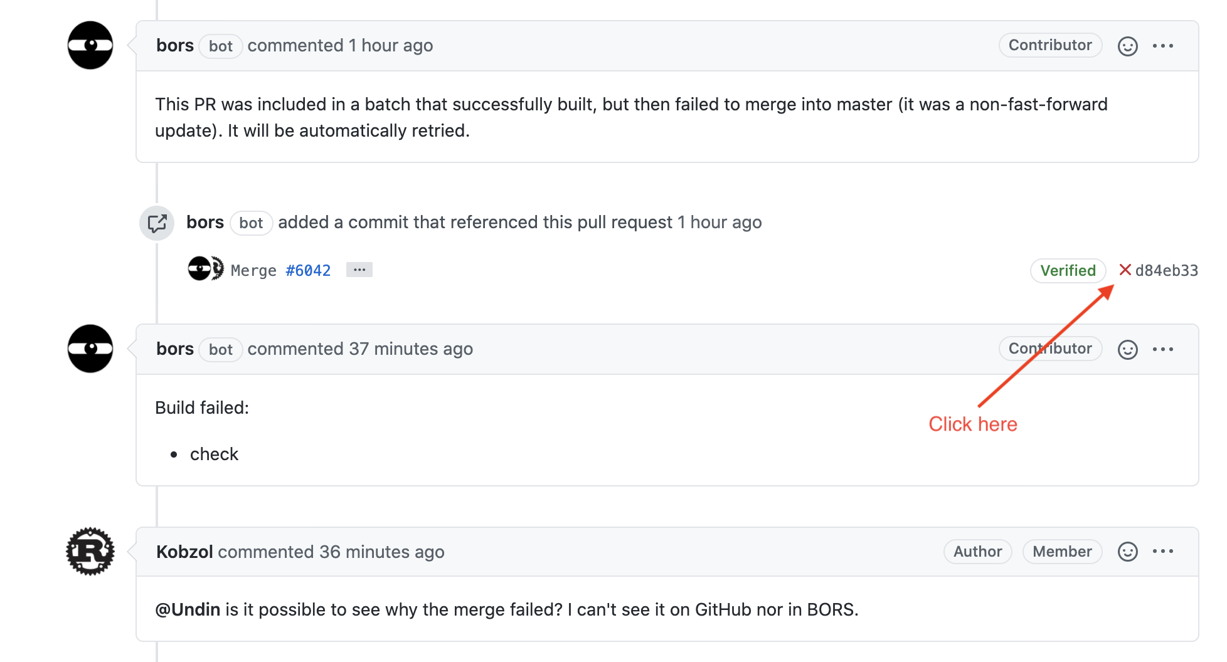This screenshot has height=662, width=1227.
Task: Click Kobzol's Rust gear avatar
Action: click(90, 552)
